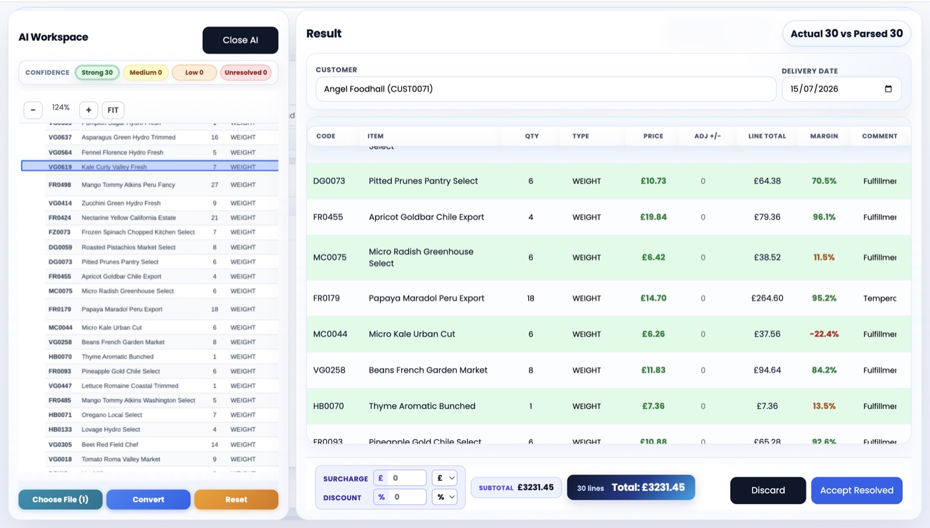Click price £14.70 for Papaya Maradol
930x528 pixels.
[x=653, y=298]
